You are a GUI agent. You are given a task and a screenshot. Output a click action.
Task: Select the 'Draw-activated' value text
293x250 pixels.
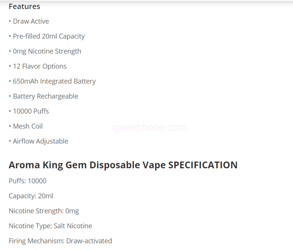pyautogui.click(x=89, y=241)
